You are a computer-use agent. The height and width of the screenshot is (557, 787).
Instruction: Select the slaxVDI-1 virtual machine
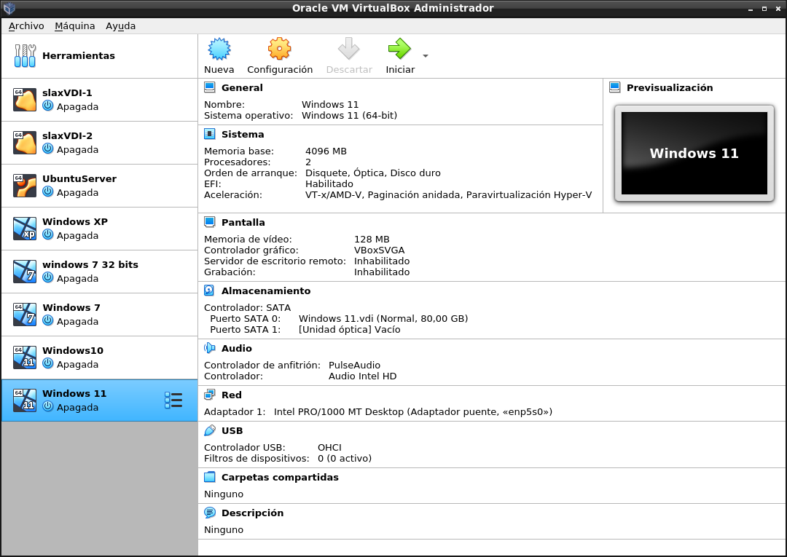pyautogui.click(x=99, y=100)
